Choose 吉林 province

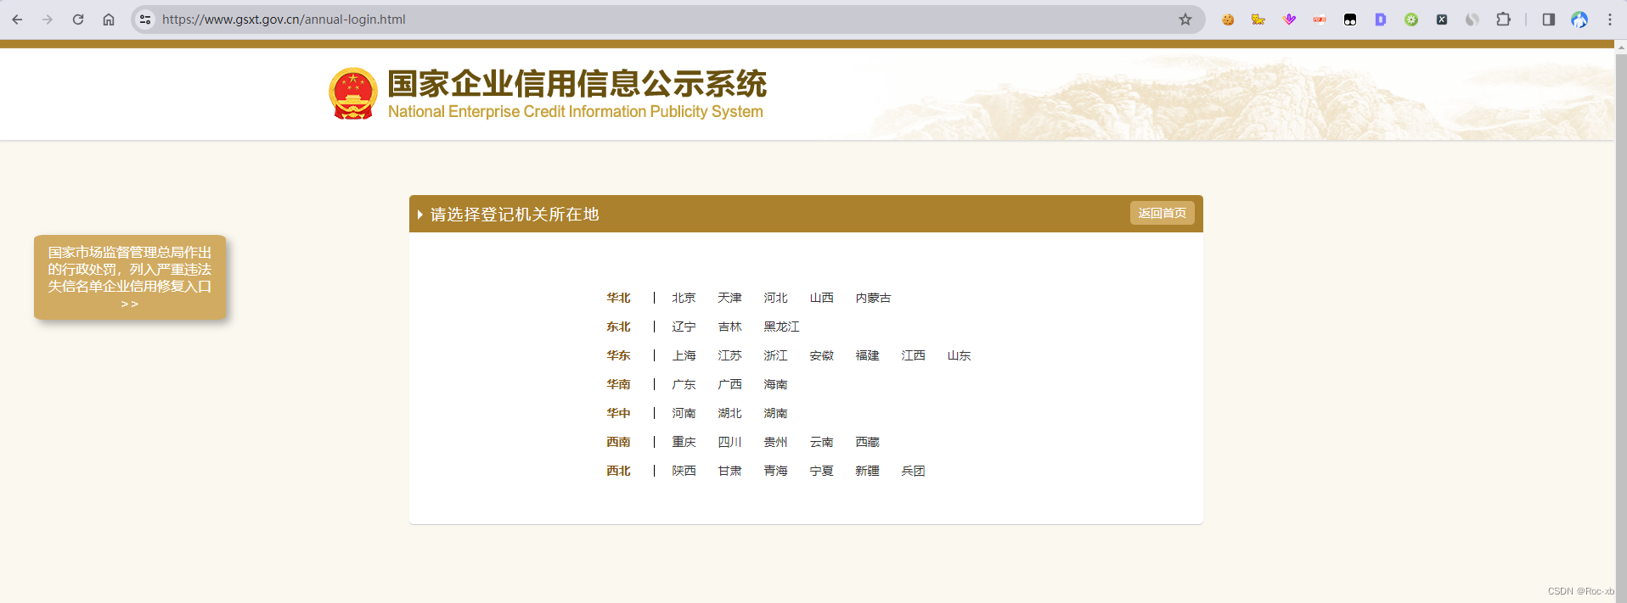[729, 327]
